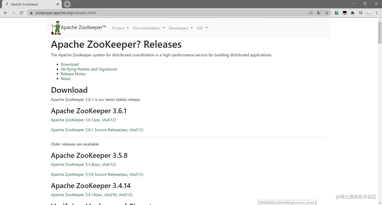The width and height of the screenshot is (382, 205).
Task: Click the user profile avatar icon
Action: [x=369, y=13]
